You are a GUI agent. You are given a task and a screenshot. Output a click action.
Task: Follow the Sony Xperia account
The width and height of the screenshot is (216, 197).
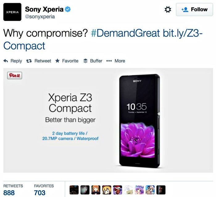(x=194, y=10)
